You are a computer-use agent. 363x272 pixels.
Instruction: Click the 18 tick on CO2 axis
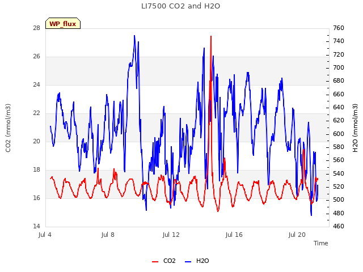(x=36, y=169)
